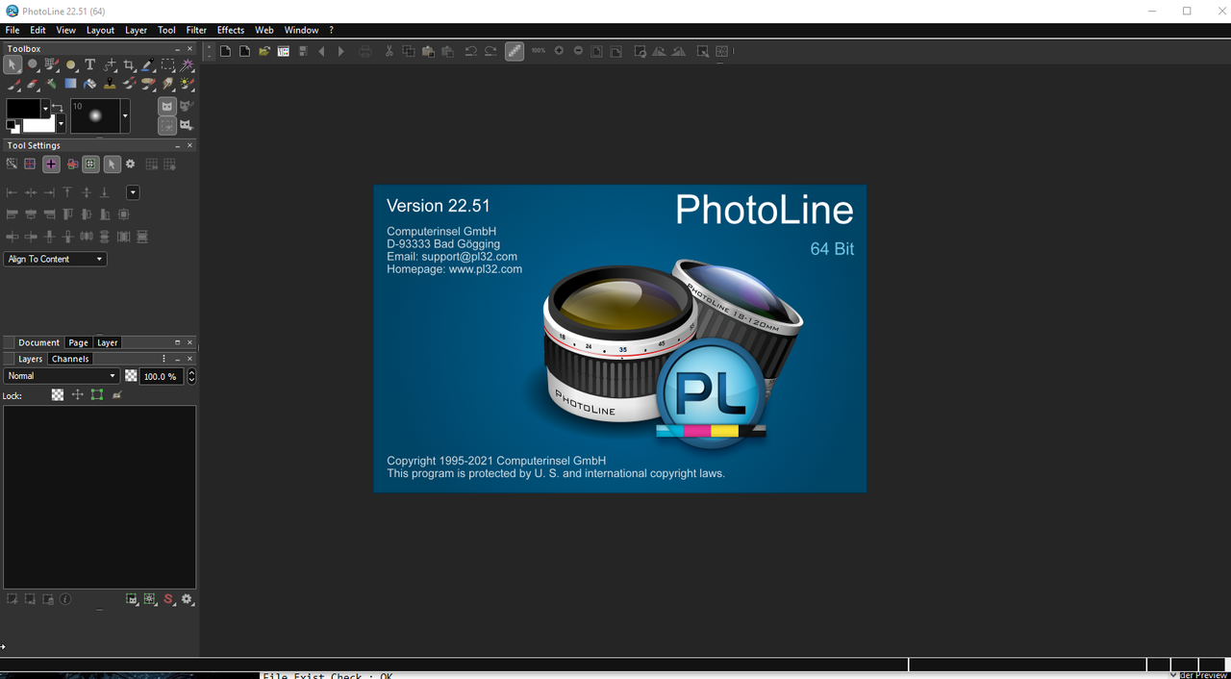Toggle the highlighted mask cat icon

[167, 106]
